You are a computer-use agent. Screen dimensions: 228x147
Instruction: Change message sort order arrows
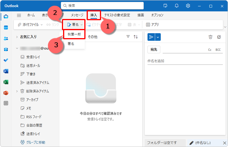[136, 37]
